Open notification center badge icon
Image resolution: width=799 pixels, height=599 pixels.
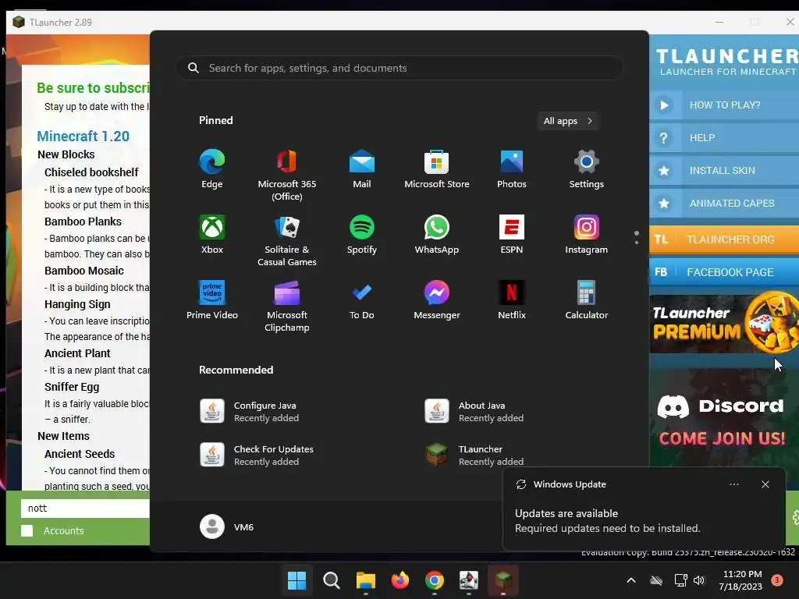pos(776,580)
